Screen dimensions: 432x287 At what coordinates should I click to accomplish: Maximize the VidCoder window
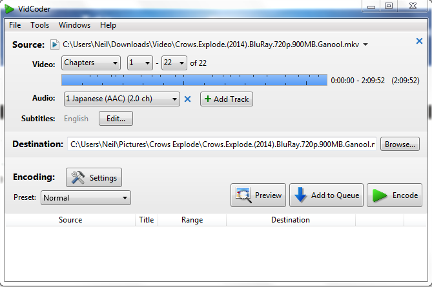tap(389, 6)
